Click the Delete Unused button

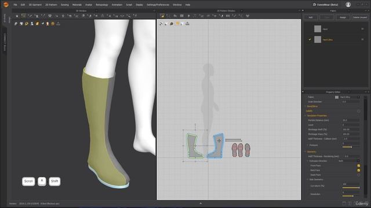pyautogui.click(x=359, y=17)
